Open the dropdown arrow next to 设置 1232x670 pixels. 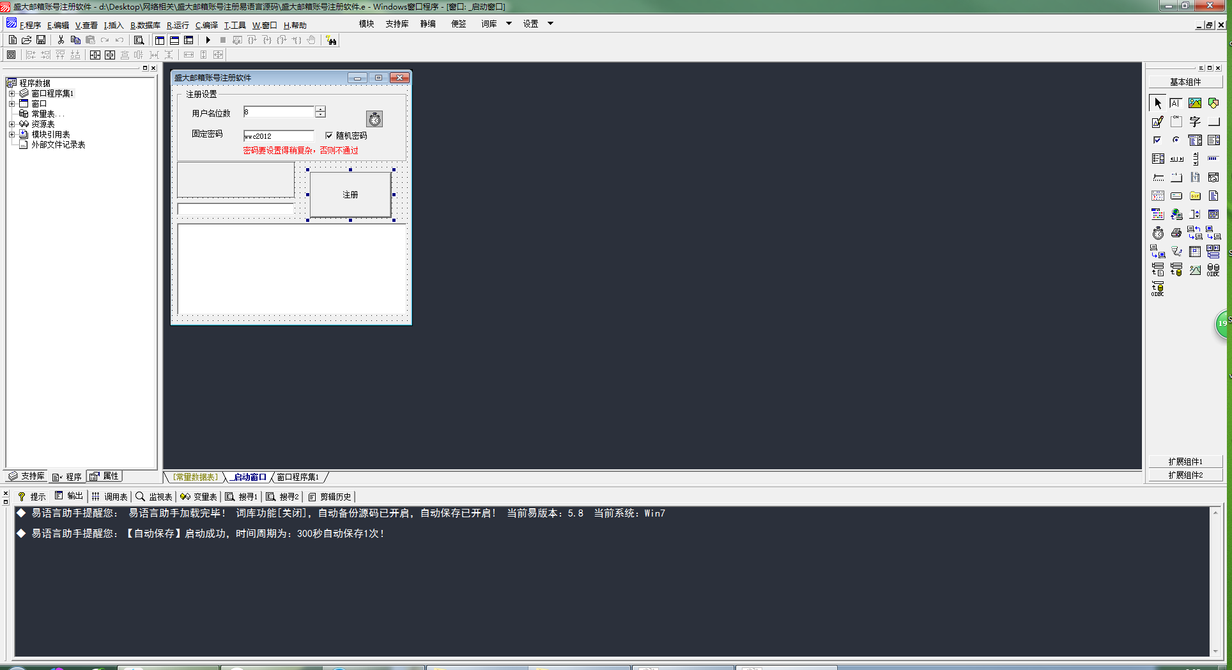click(x=550, y=24)
